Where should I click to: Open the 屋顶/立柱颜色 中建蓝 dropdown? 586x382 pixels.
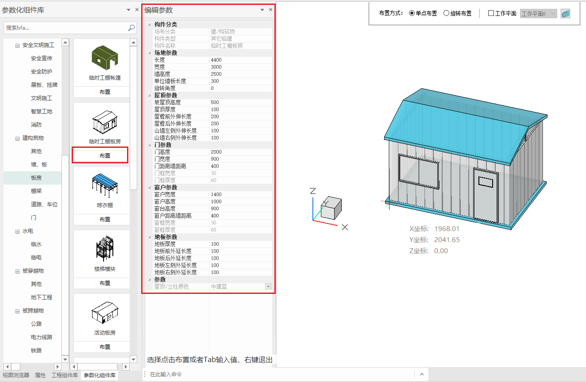[x=268, y=287]
